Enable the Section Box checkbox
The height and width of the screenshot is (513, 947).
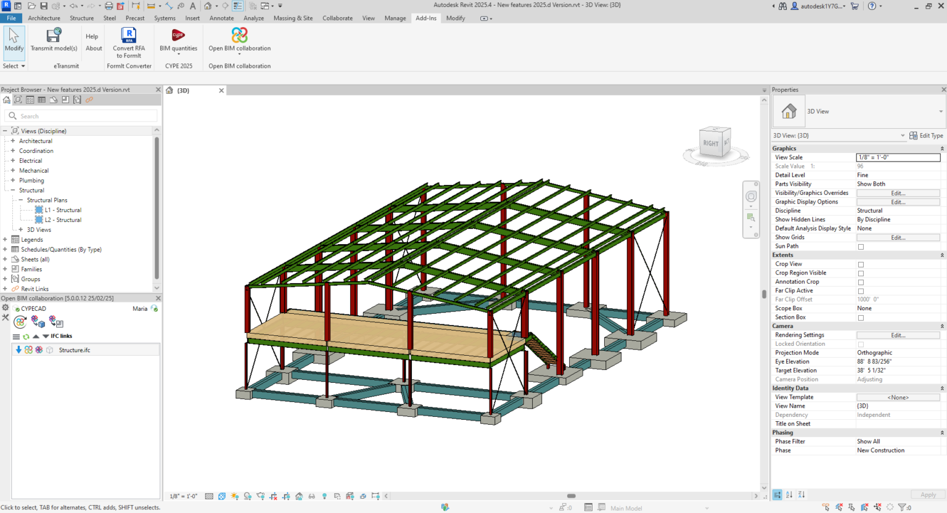coord(861,318)
